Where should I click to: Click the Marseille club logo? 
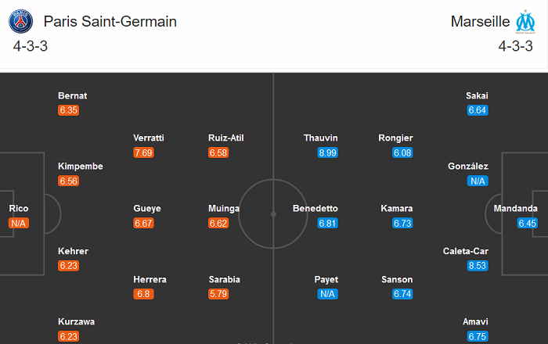pos(523,21)
